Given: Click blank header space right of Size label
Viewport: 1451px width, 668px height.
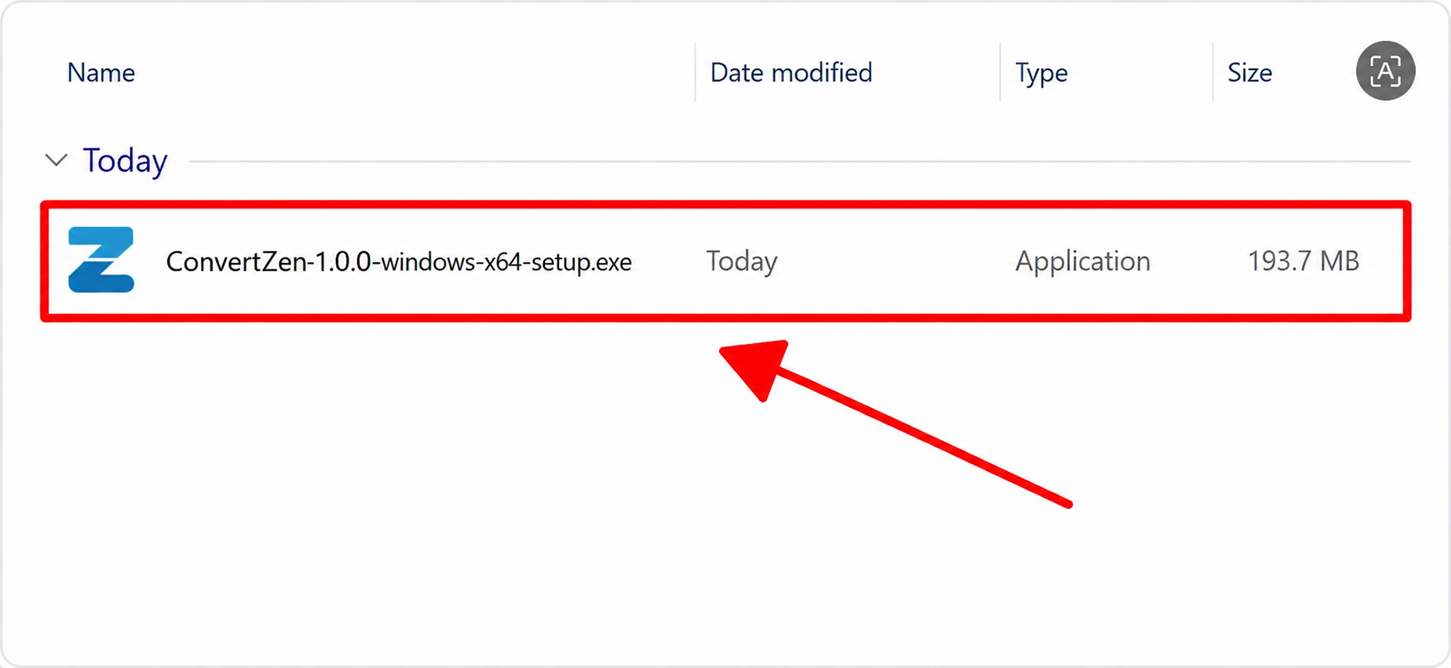Looking at the screenshot, I should pos(1313,72).
